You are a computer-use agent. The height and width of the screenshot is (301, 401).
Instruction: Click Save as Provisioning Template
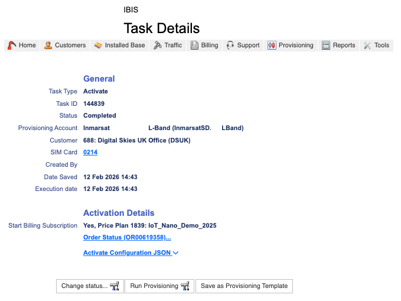point(244,286)
